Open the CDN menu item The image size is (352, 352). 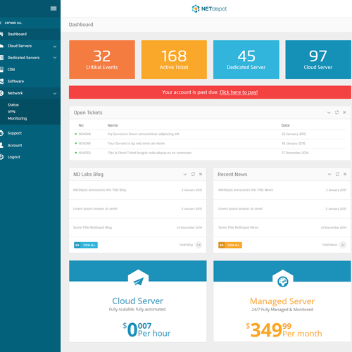click(30, 70)
